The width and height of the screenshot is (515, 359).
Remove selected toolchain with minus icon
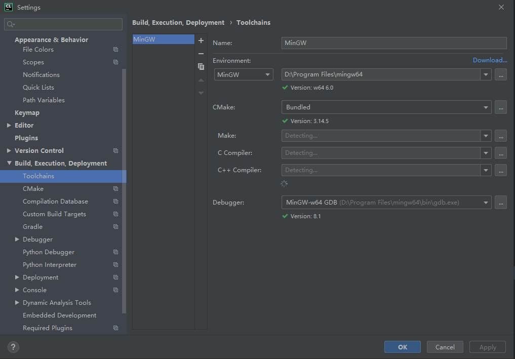[201, 54]
